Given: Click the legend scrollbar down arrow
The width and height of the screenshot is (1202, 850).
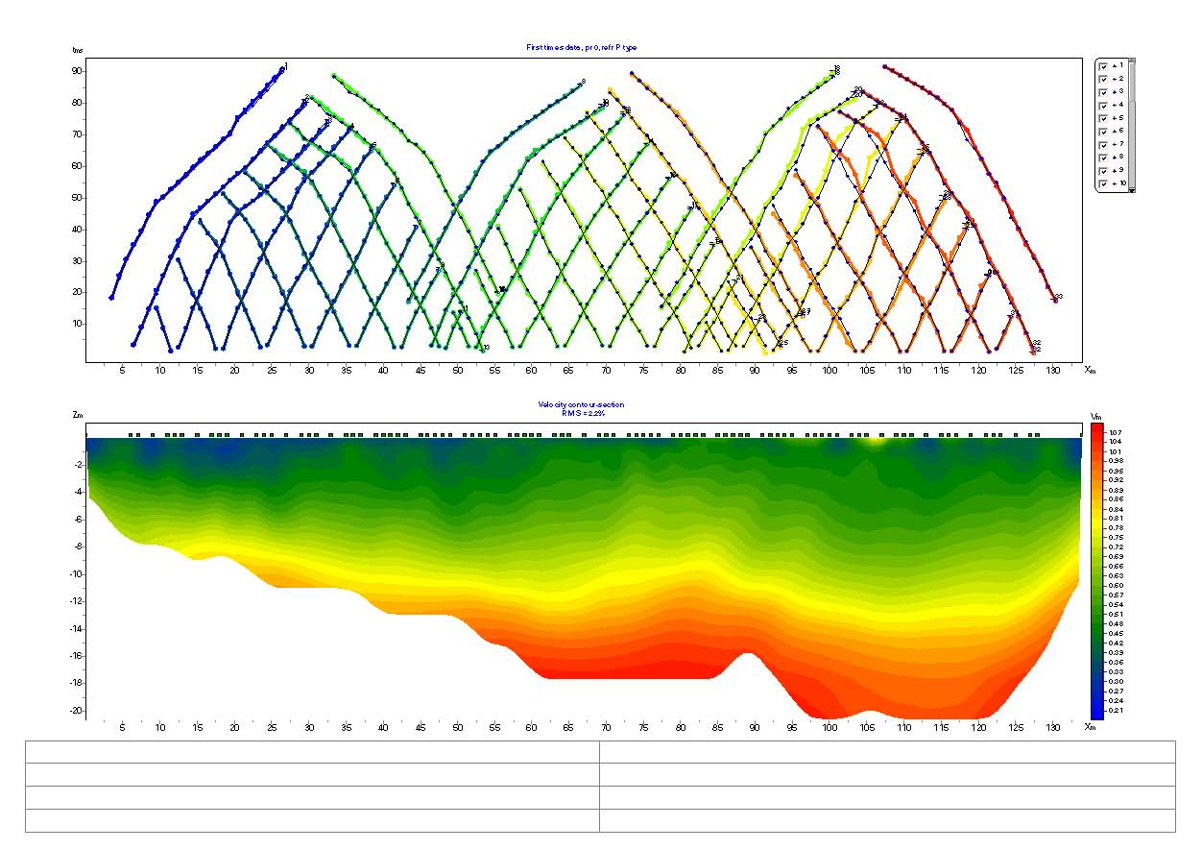Looking at the screenshot, I should click(x=1132, y=190).
